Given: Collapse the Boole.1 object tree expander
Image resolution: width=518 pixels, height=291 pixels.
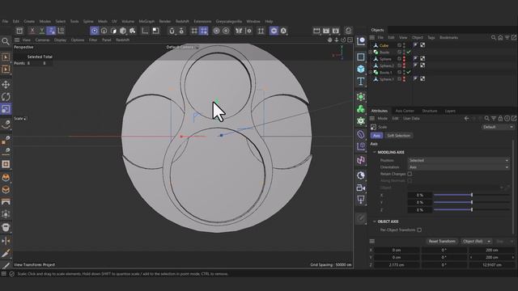Looking at the screenshot, I should (x=371, y=72).
